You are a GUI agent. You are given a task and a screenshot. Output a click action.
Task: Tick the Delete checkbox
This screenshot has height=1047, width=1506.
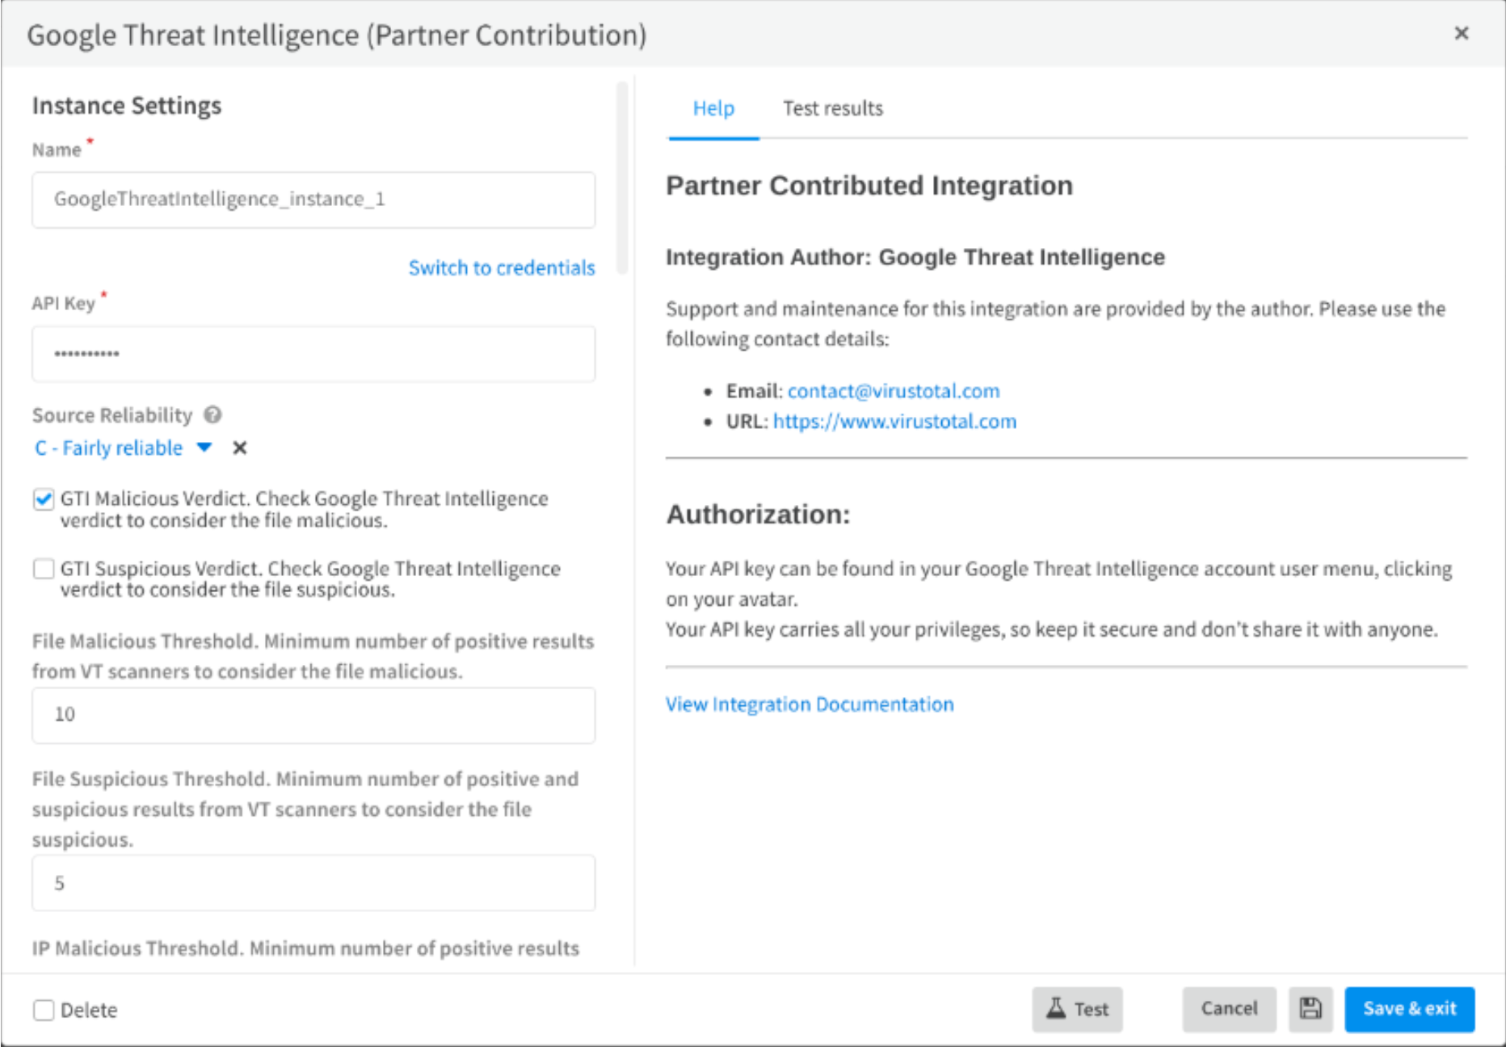point(44,1010)
